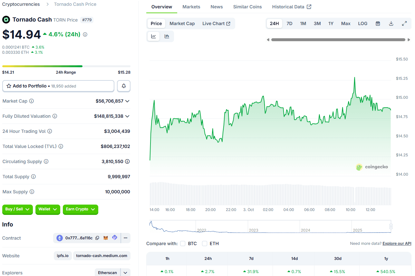Add contract to MetaMask via fox icon
415x276 pixels.
pyautogui.click(x=106, y=238)
